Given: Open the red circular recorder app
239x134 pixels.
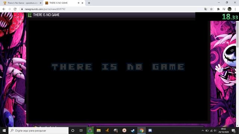Looking at the screenshot, I should tap(124, 131).
